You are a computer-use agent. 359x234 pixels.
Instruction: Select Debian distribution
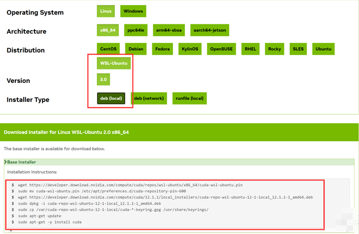[136, 49]
